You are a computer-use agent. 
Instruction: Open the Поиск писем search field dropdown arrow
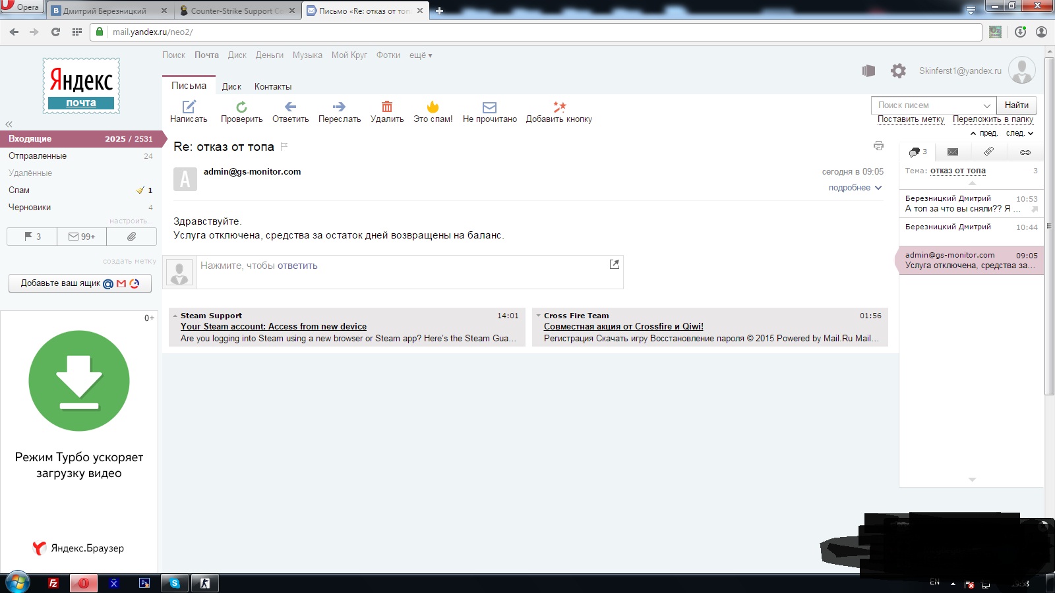pyautogui.click(x=986, y=105)
